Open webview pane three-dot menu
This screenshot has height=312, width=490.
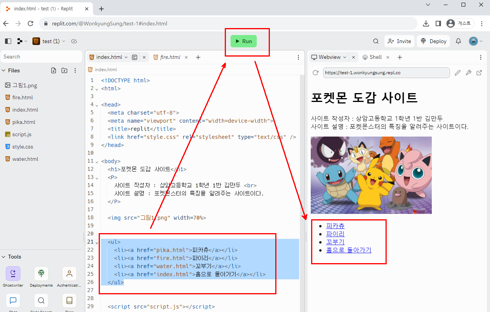(x=480, y=57)
